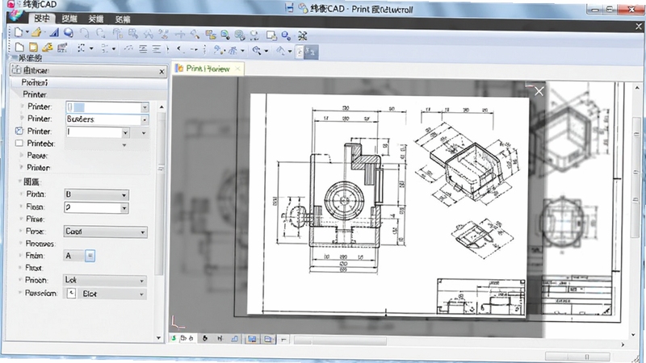Click the monitor icon in bottom bar

[252, 339]
